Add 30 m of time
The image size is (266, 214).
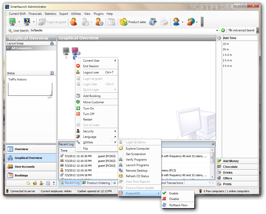pyautogui.click(x=226, y=49)
